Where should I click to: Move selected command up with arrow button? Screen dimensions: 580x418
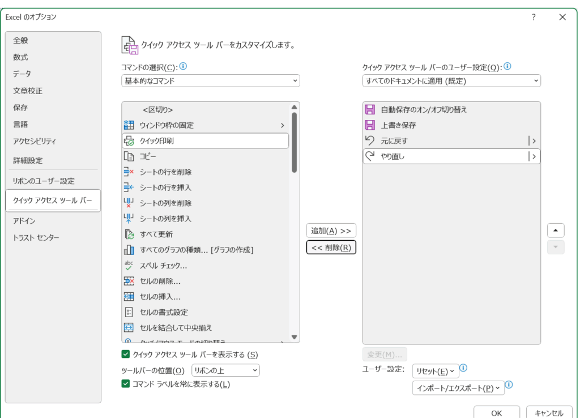[556, 231]
